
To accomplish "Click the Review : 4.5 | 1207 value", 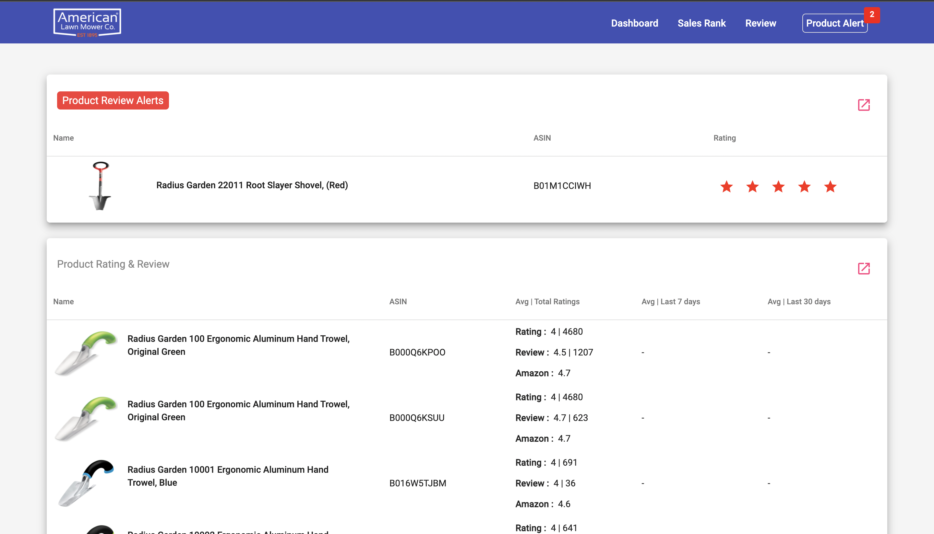I will pos(554,353).
